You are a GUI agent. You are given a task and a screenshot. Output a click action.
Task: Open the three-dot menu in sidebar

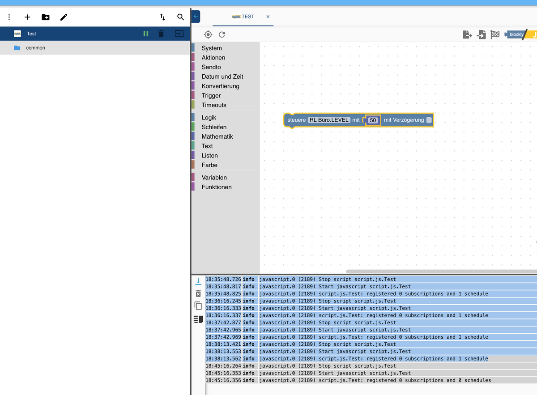pos(9,17)
